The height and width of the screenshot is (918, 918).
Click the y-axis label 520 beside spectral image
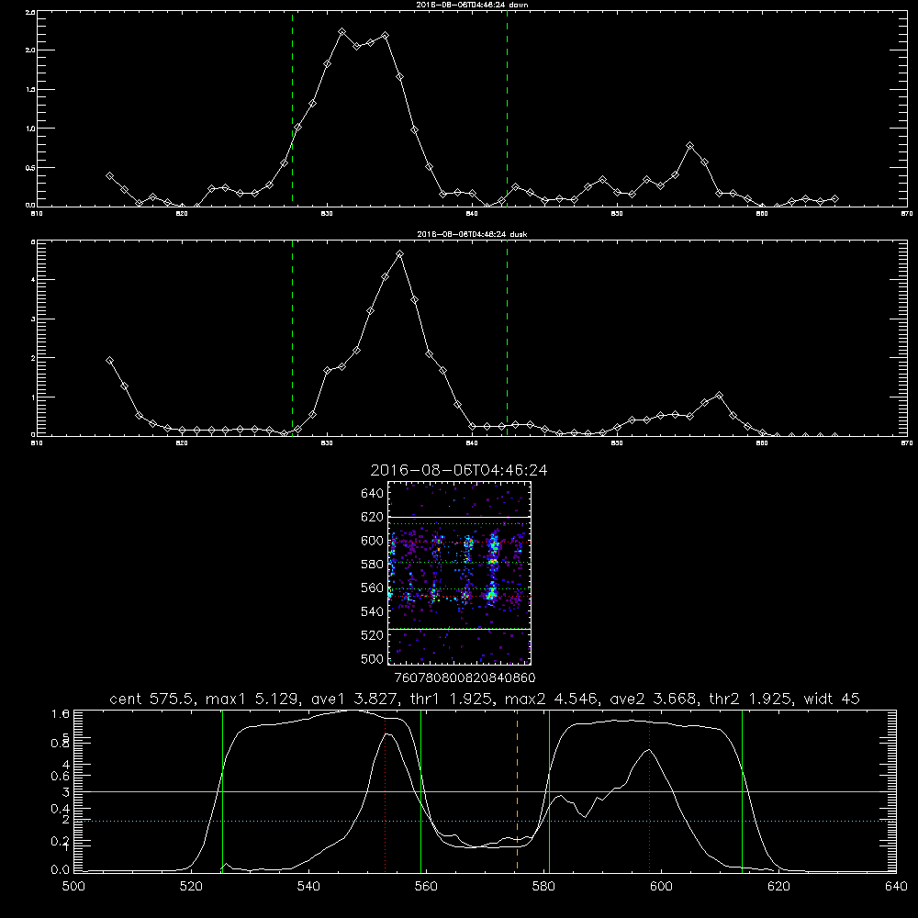click(373, 635)
